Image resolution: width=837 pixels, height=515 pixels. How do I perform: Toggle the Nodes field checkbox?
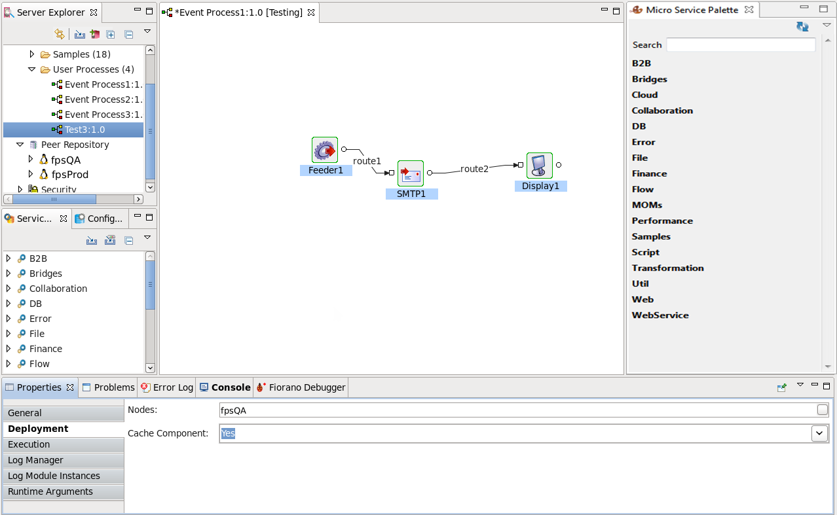822,410
